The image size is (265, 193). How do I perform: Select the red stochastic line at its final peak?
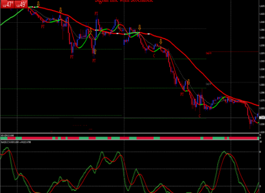pyautogui.click(x=228, y=154)
